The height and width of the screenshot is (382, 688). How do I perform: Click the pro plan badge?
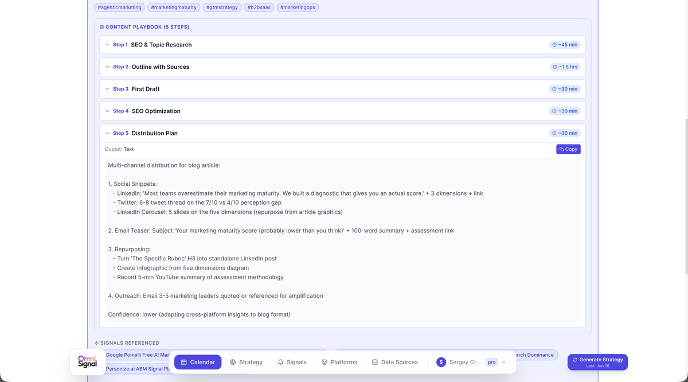492,362
